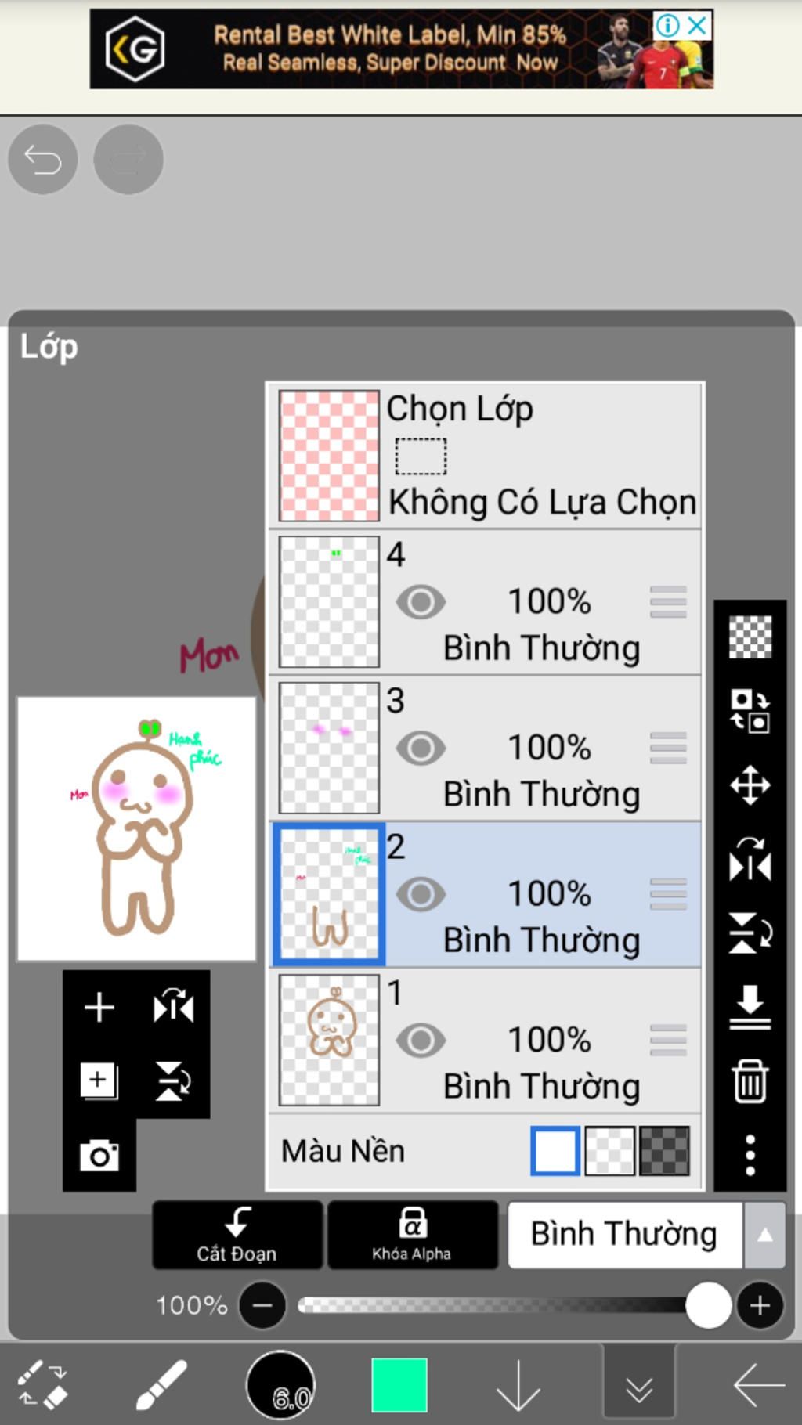Select the Chọn Lớp selection layer row

[486, 456]
